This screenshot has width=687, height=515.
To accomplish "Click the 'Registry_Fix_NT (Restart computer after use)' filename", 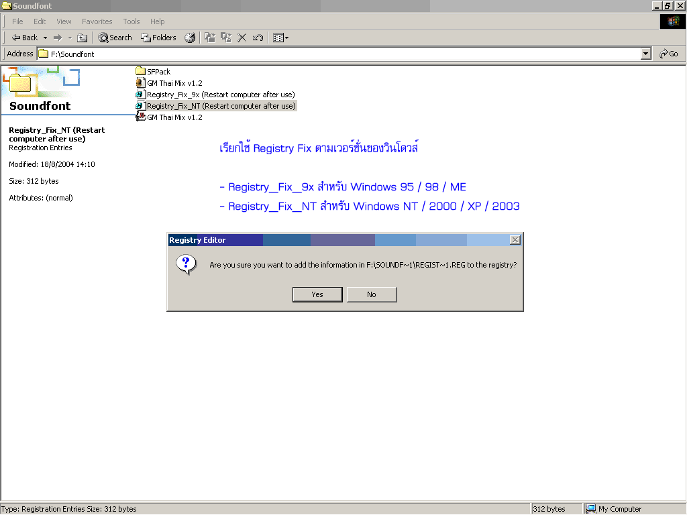I will (221, 105).
